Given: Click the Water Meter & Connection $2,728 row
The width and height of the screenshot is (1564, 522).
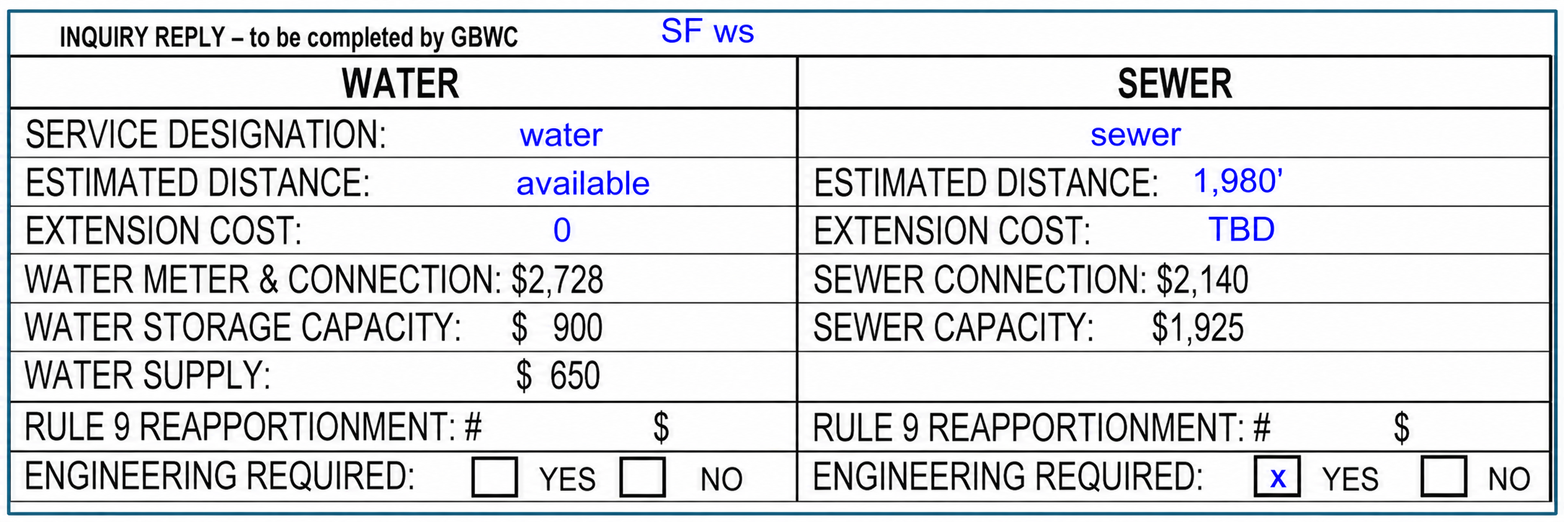Looking at the screenshot, I should tap(404, 279).
